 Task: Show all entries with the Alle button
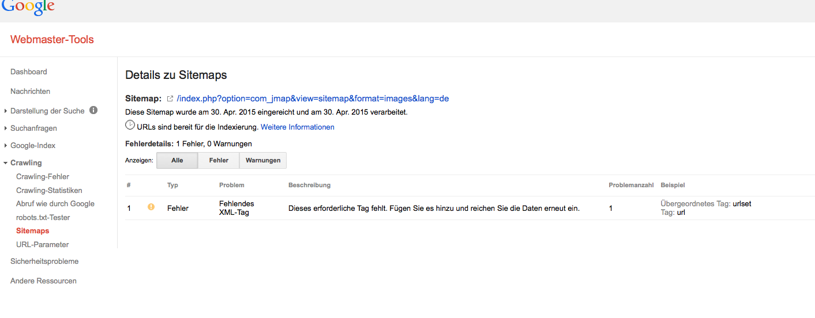click(177, 160)
